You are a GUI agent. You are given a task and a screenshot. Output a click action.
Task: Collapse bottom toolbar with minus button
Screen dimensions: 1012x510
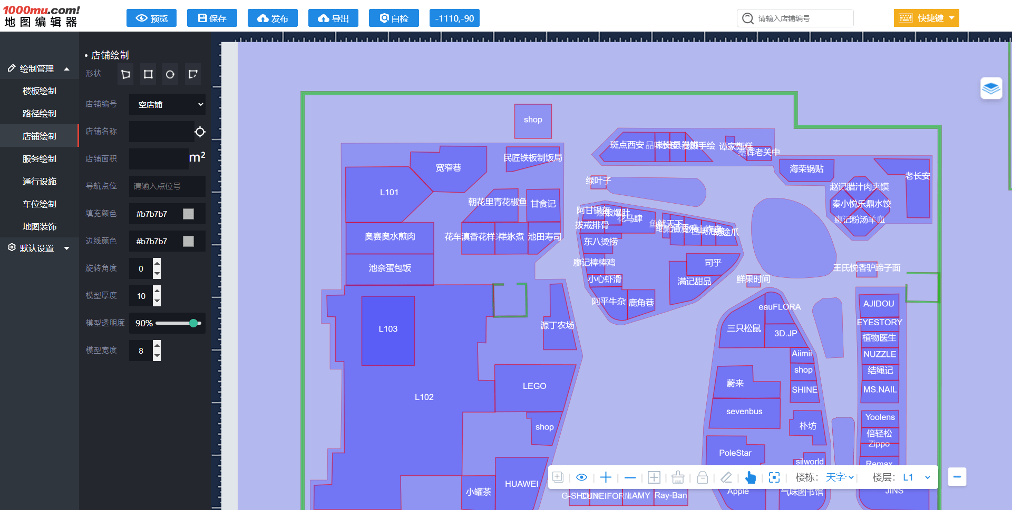pos(957,477)
